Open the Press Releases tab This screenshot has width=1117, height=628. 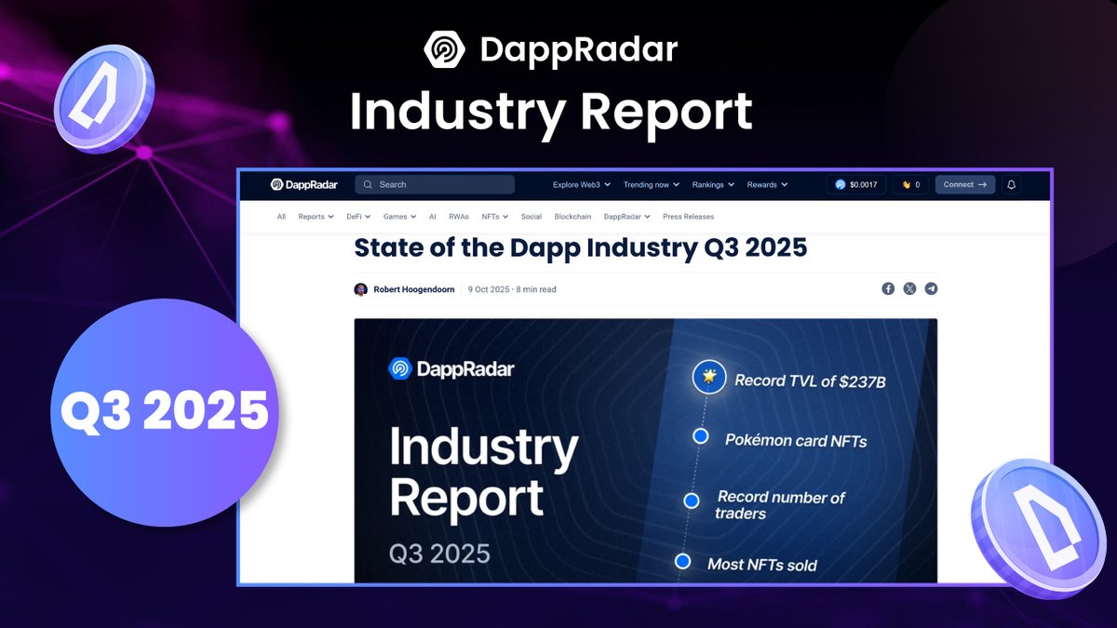coord(689,217)
